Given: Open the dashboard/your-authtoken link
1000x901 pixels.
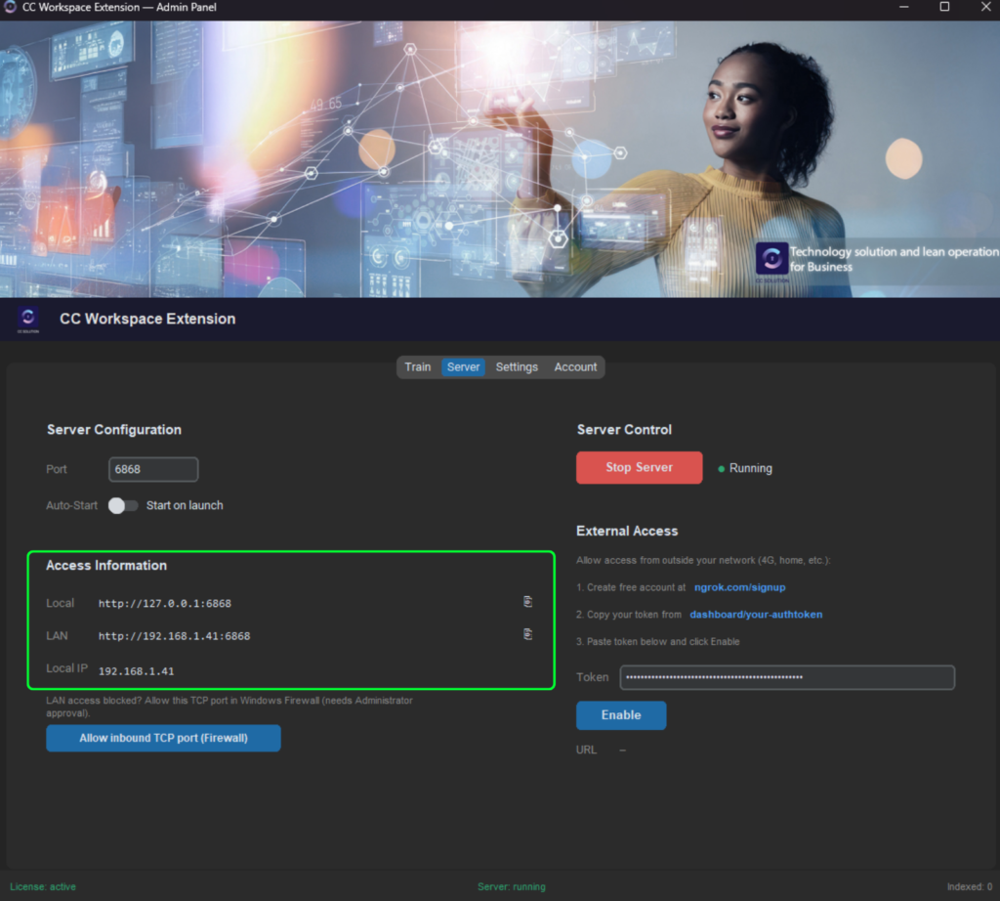Looking at the screenshot, I should pyautogui.click(x=756, y=615).
